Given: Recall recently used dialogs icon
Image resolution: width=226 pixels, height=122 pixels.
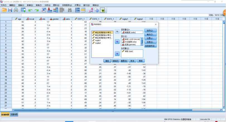Looking at the screenshot, I should 23,10.
